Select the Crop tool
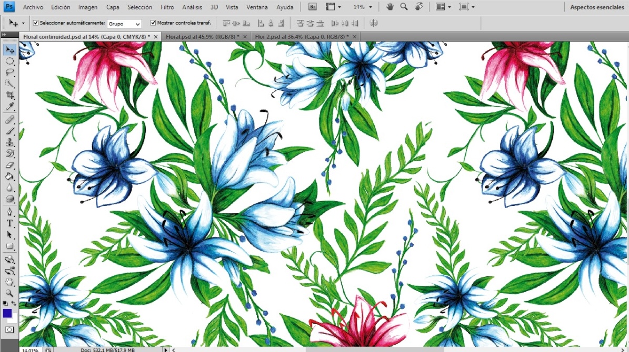The width and height of the screenshot is (629, 352). 9,95
